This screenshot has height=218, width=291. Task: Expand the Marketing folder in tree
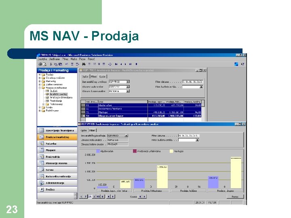(40, 81)
